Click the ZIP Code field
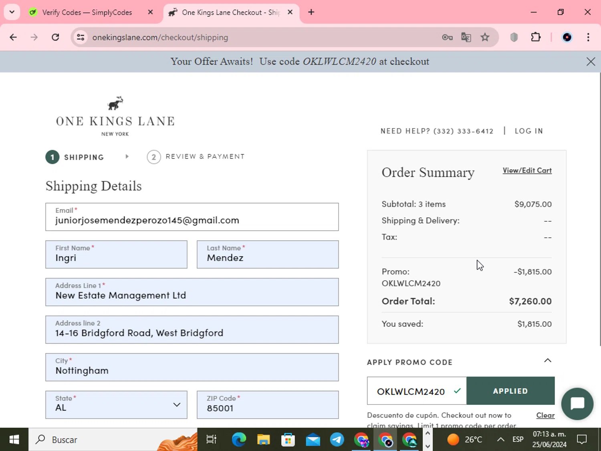The width and height of the screenshot is (601, 451). pyautogui.click(x=268, y=405)
